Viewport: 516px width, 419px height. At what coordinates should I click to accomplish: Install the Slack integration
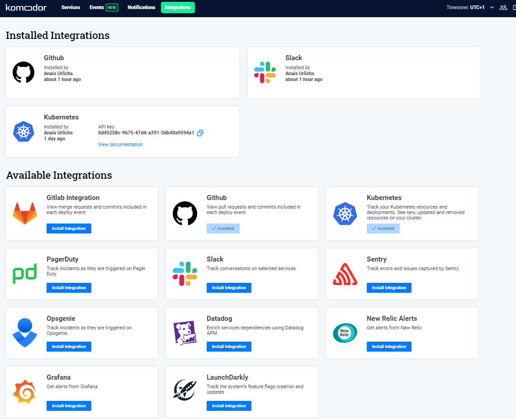(x=229, y=288)
